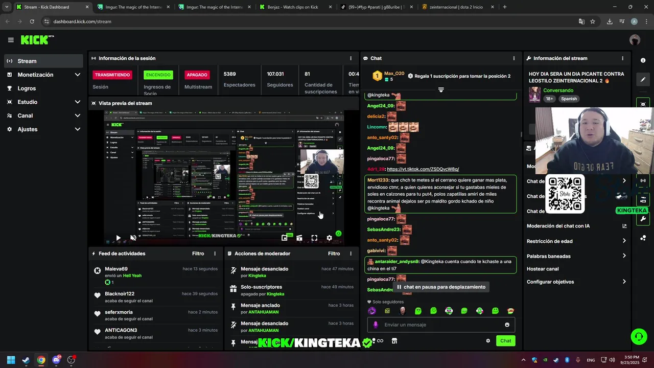The height and width of the screenshot is (368, 654).
Task: Make the stream preview fullscreen
Action: click(314, 238)
